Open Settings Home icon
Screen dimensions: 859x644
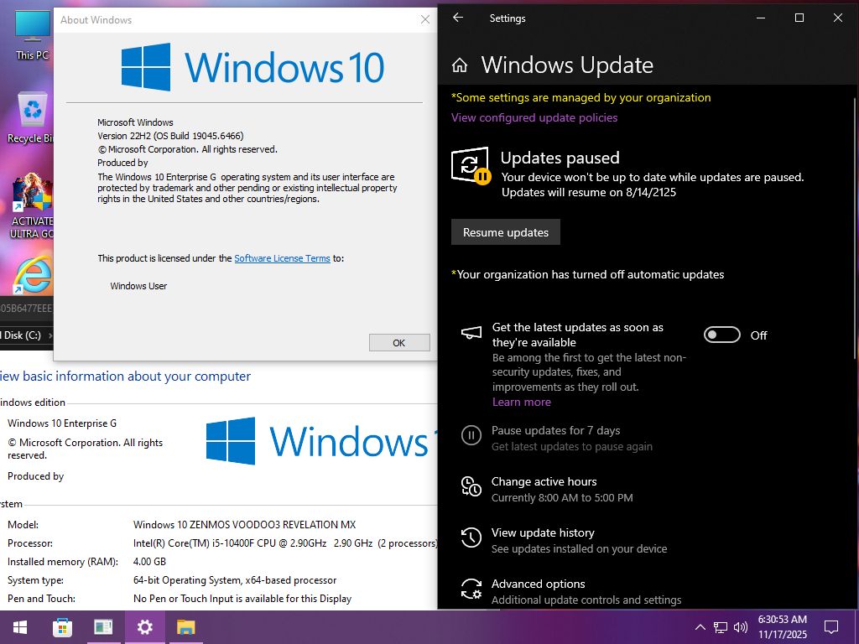point(460,65)
